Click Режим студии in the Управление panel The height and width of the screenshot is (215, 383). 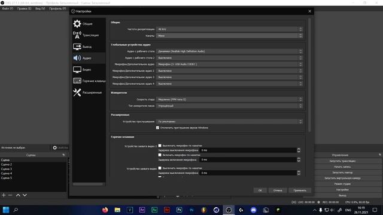pyautogui.click(x=342, y=184)
